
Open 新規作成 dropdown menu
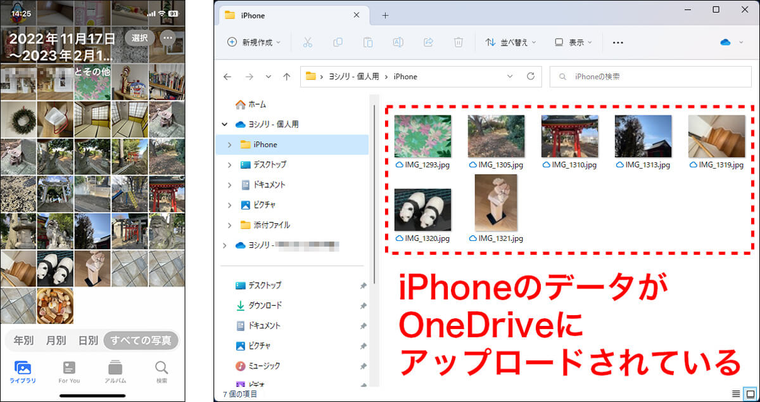point(254,42)
